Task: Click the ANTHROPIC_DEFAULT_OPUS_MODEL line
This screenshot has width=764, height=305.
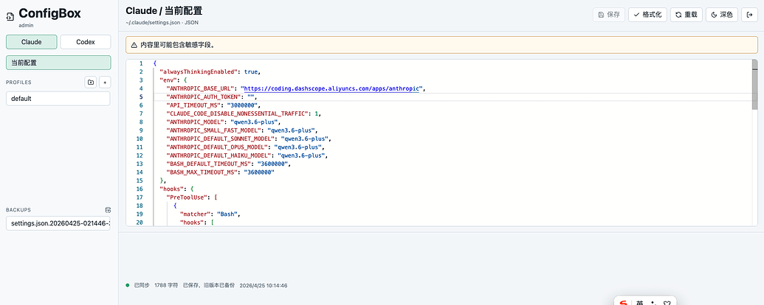Action: pos(245,147)
